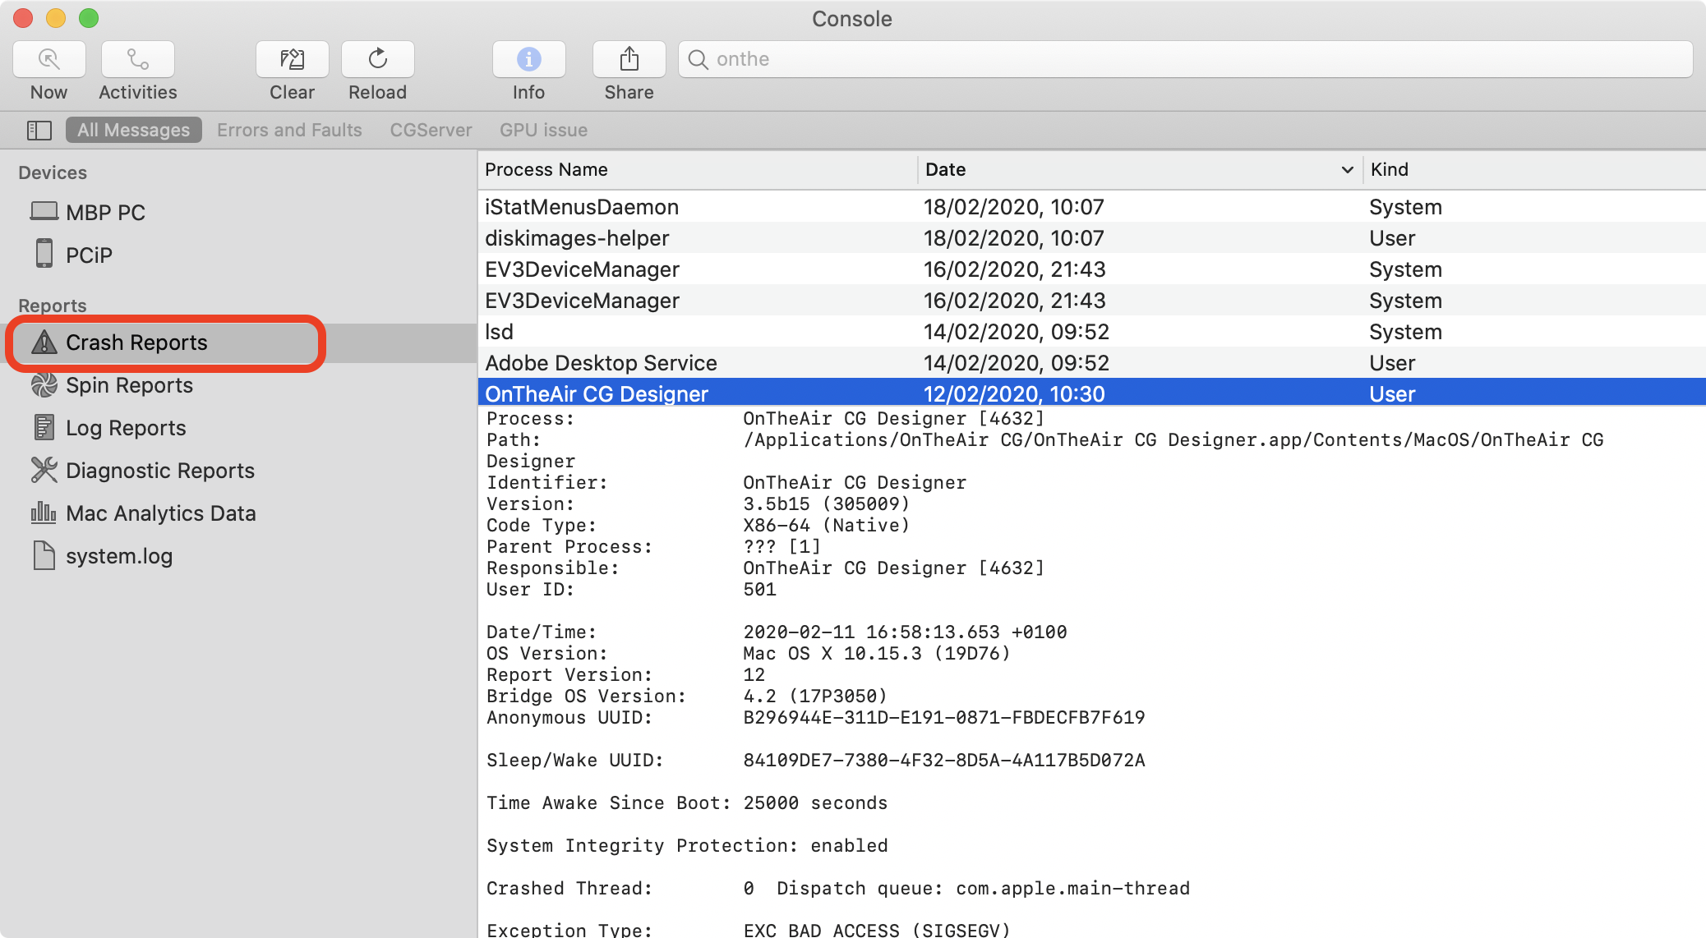Click the Spin Reports pinwheel icon
The image size is (1706, 938).
click(x=44, y=385)
